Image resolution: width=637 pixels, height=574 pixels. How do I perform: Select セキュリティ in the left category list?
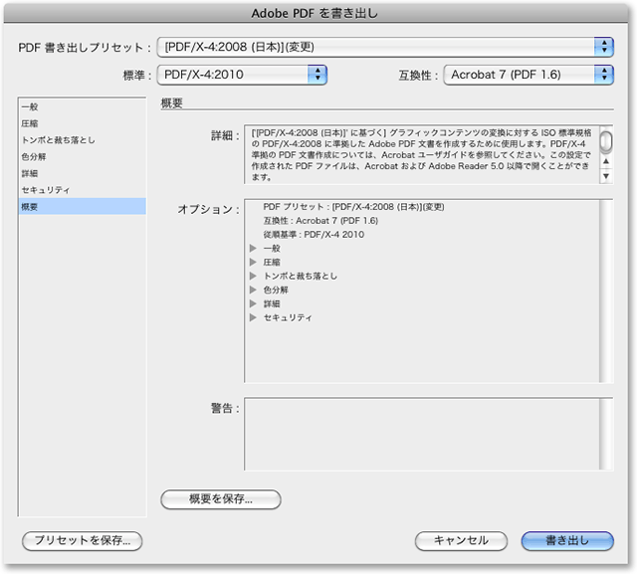(x=45, y=189)
